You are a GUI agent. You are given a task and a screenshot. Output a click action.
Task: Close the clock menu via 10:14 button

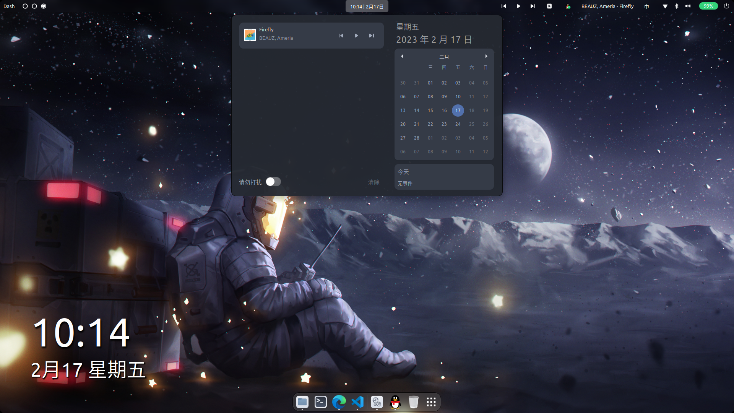[367, 7]
